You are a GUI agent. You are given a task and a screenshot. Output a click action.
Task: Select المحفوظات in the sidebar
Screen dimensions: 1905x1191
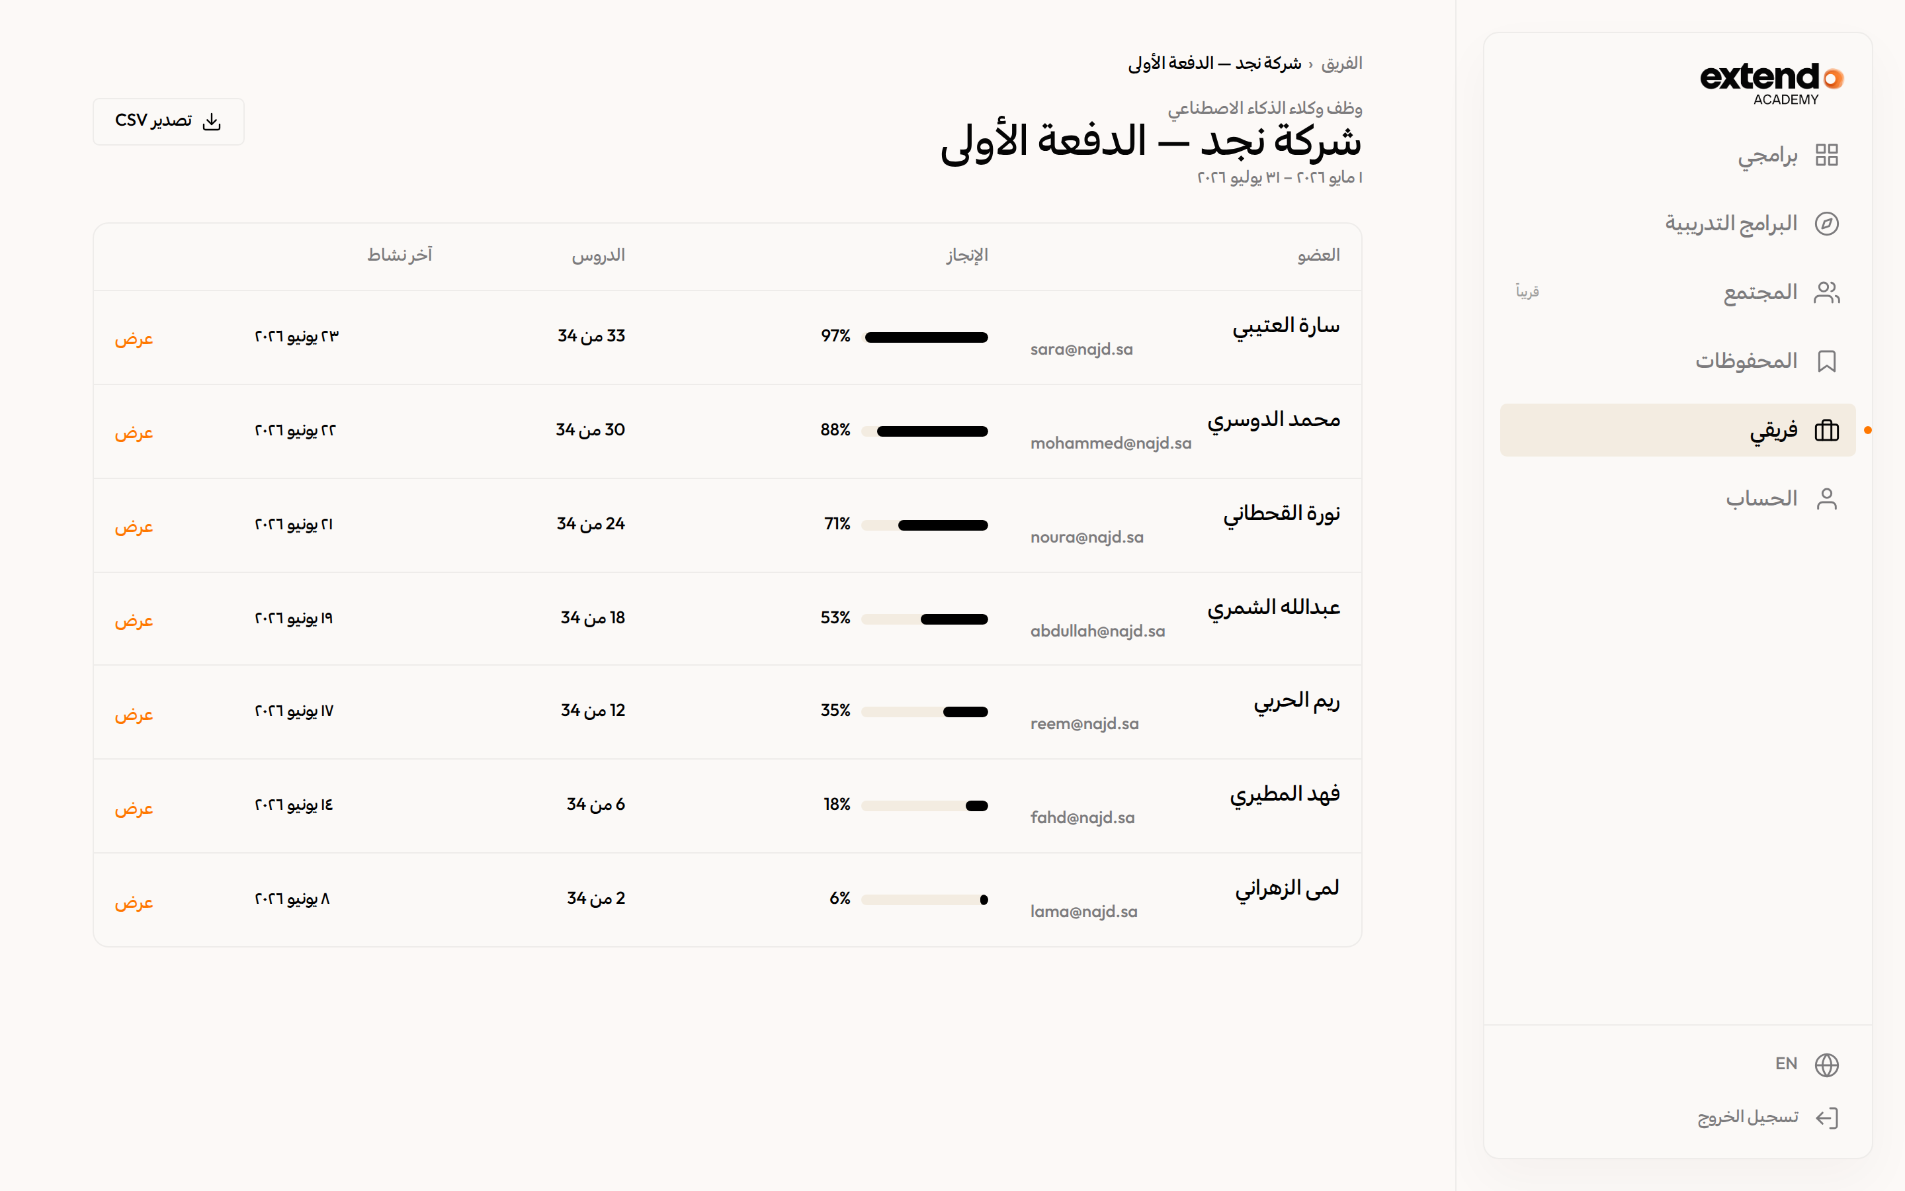point(1677,361)
